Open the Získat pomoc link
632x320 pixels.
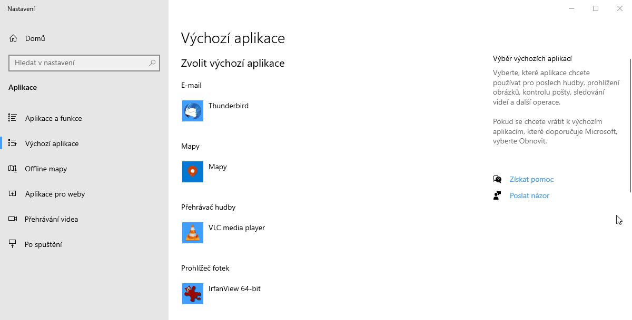531,179
